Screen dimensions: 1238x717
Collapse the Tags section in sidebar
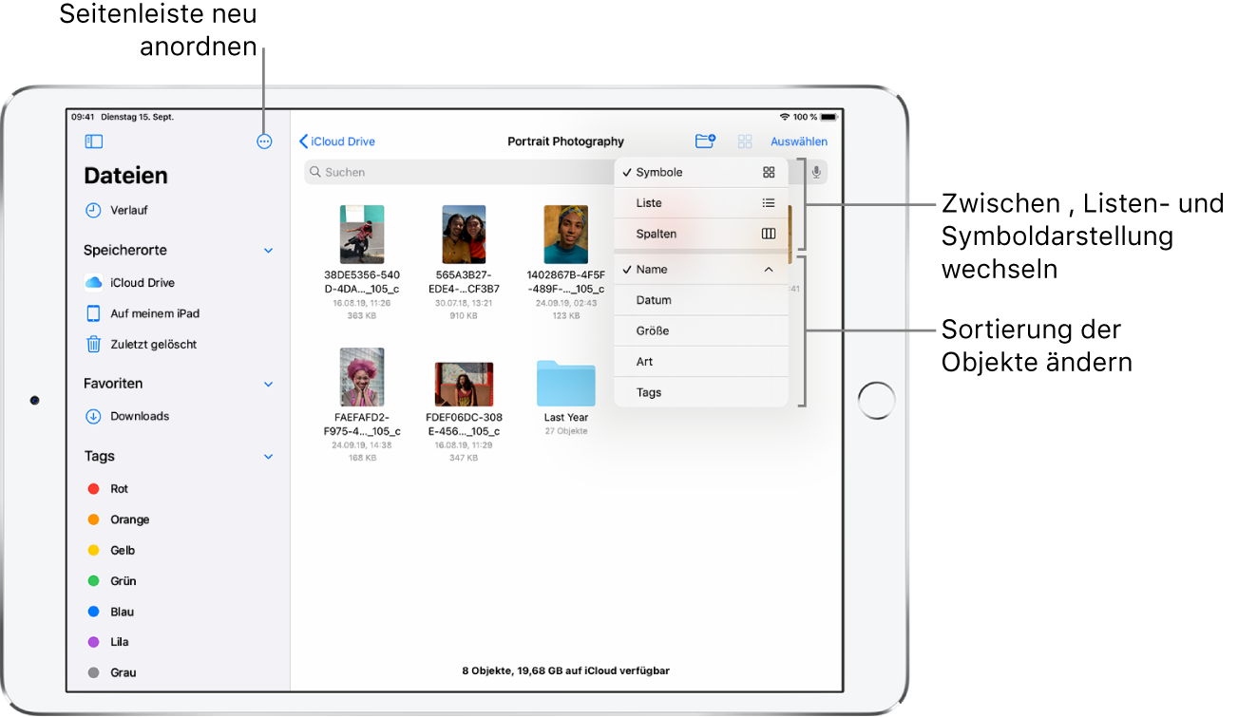[x=268, y=457]
